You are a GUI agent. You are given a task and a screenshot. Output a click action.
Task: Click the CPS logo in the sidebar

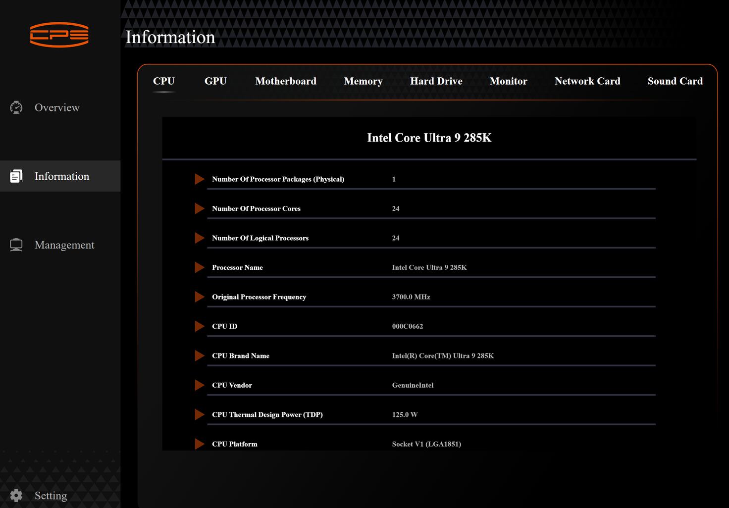[x=59, y=35]
